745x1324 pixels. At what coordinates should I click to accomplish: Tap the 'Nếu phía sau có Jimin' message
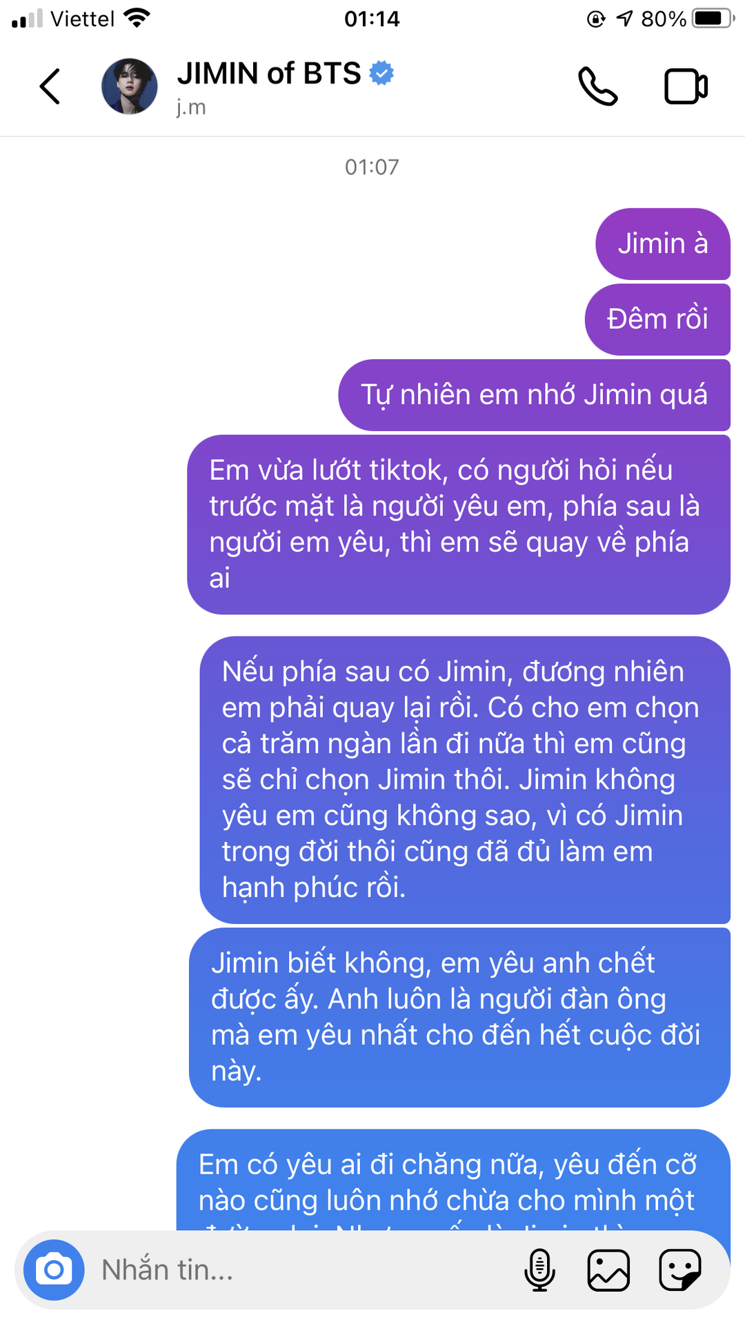[x=465, y=780]
